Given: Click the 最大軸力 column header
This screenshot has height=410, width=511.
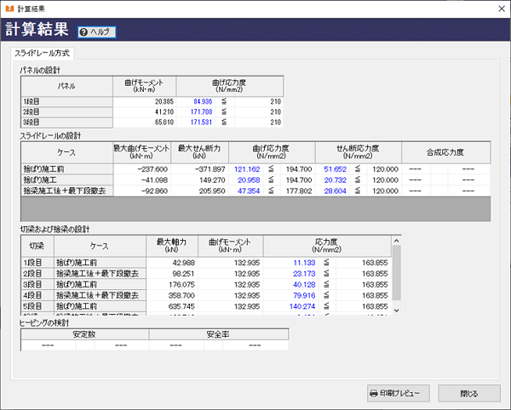Looking at the screenshot, I should pos(172,246).
